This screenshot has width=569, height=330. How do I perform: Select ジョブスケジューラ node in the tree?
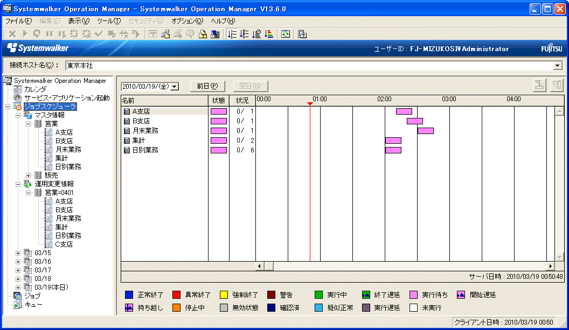click(51, 107)
